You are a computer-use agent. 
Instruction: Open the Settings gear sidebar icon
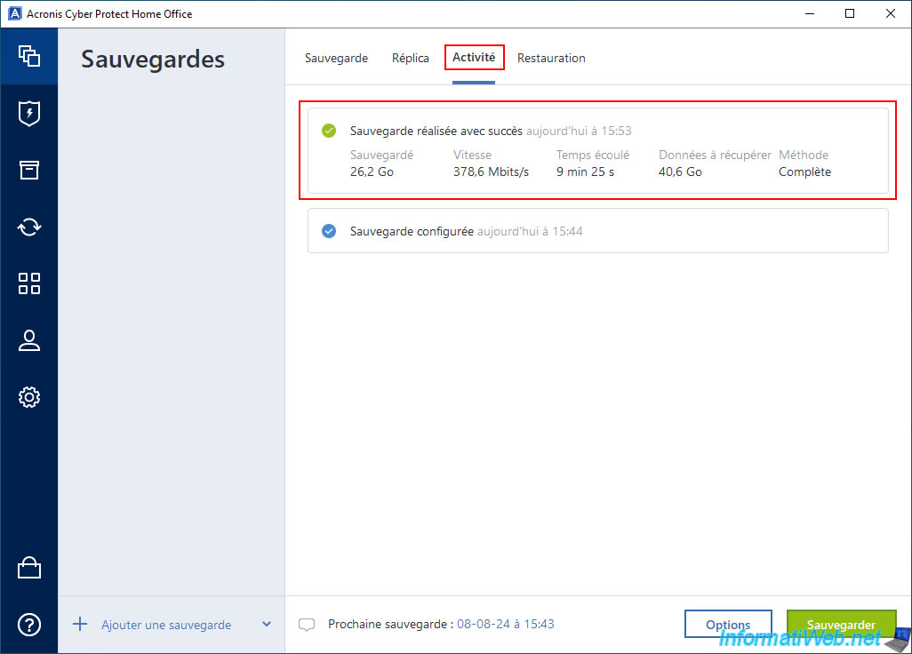point(29,397)
